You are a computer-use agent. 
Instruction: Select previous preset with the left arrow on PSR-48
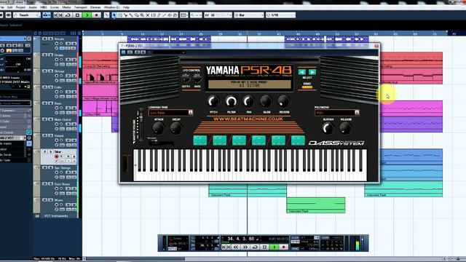302,72
